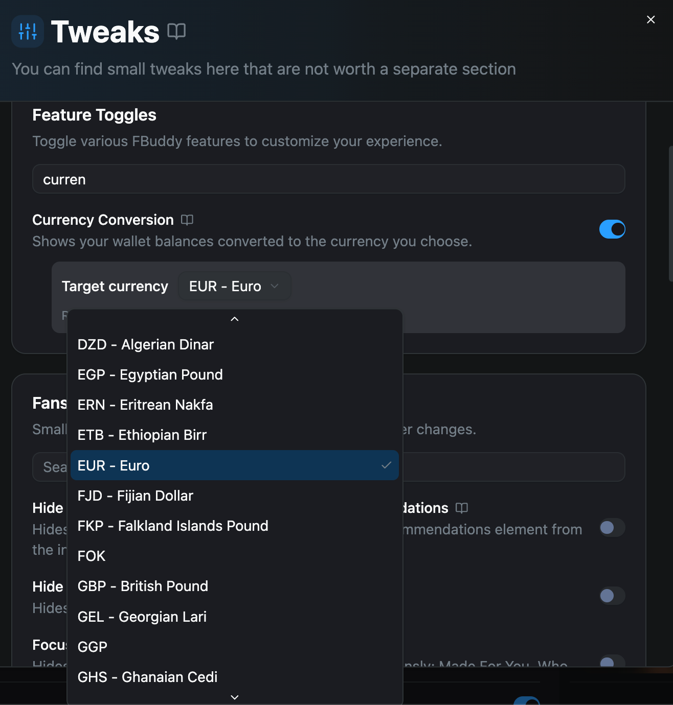Click the Tweaks sliders icon in the header
The height and width of the screenshot is (705, 673).
coord(27,31)
